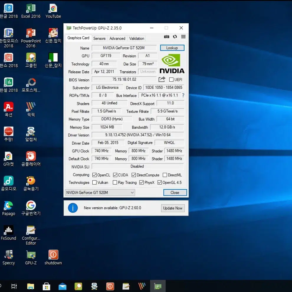This screenshot has width=292, height=292.
Task: Toggle the PhysX checkbox
Action: (142, 182)
